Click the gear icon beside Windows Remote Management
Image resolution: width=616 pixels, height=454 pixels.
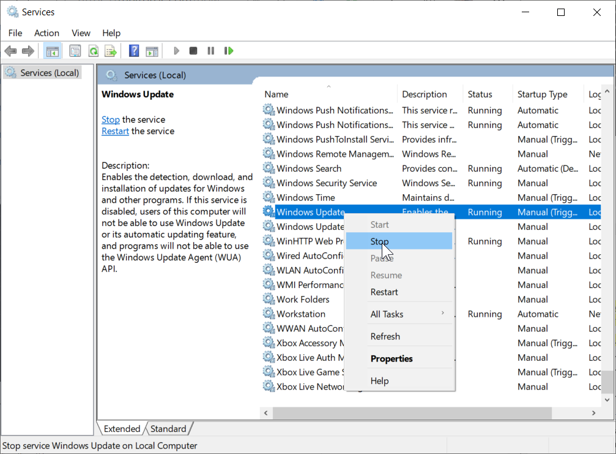[x=269, y=153]
